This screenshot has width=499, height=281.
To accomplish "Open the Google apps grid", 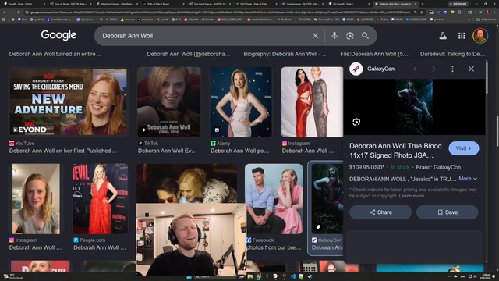I will [x=462, y=36].
